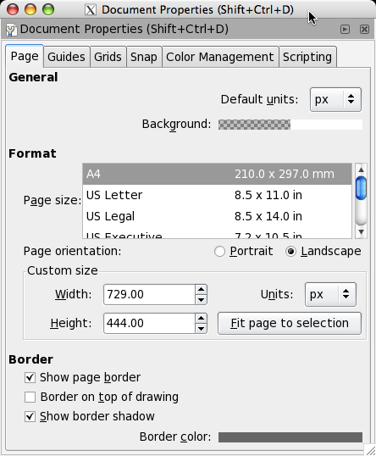376x456 pixels.
Task: Increase Width value with the up arrow
Action: pos(201,289)
